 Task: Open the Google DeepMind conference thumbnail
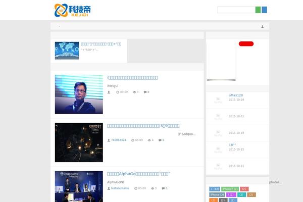[x=79, y=186]
